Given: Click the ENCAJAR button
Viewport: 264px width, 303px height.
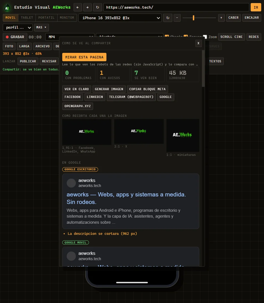Looking at the screenshot, I should point(252,18).
